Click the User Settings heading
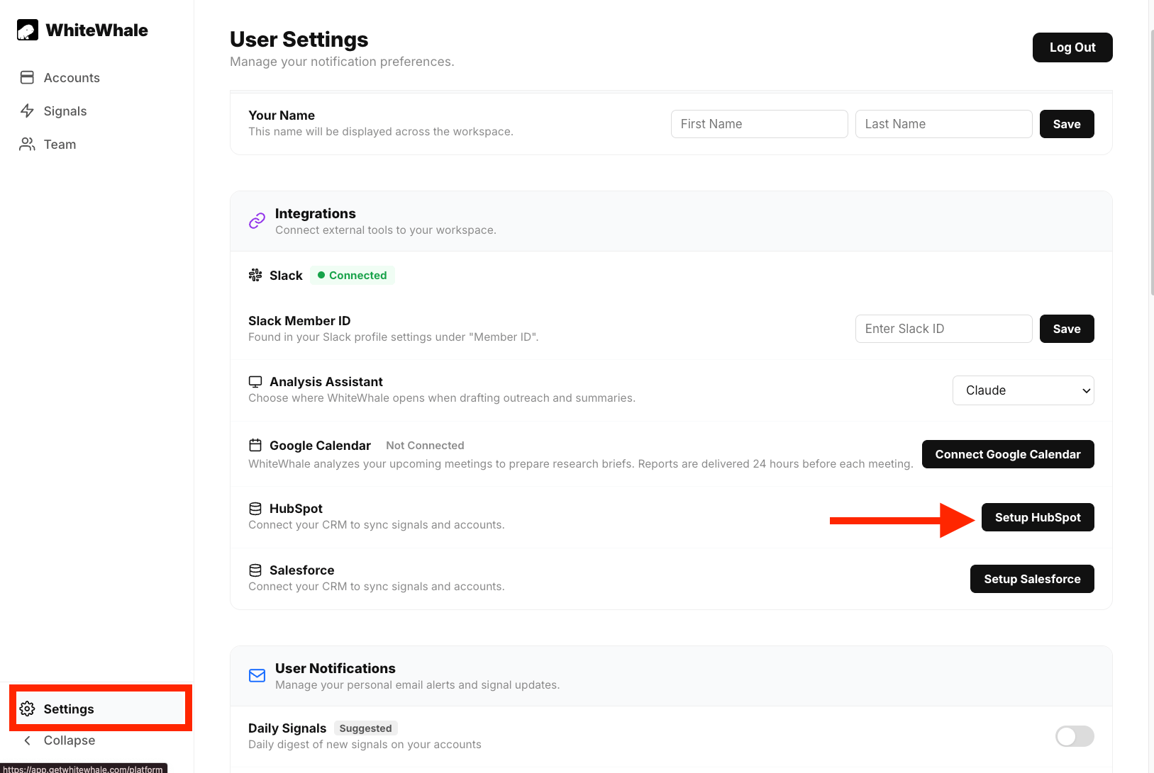Image resolution: width=1154 pixels, height=773 pixels. coord(299,40)
